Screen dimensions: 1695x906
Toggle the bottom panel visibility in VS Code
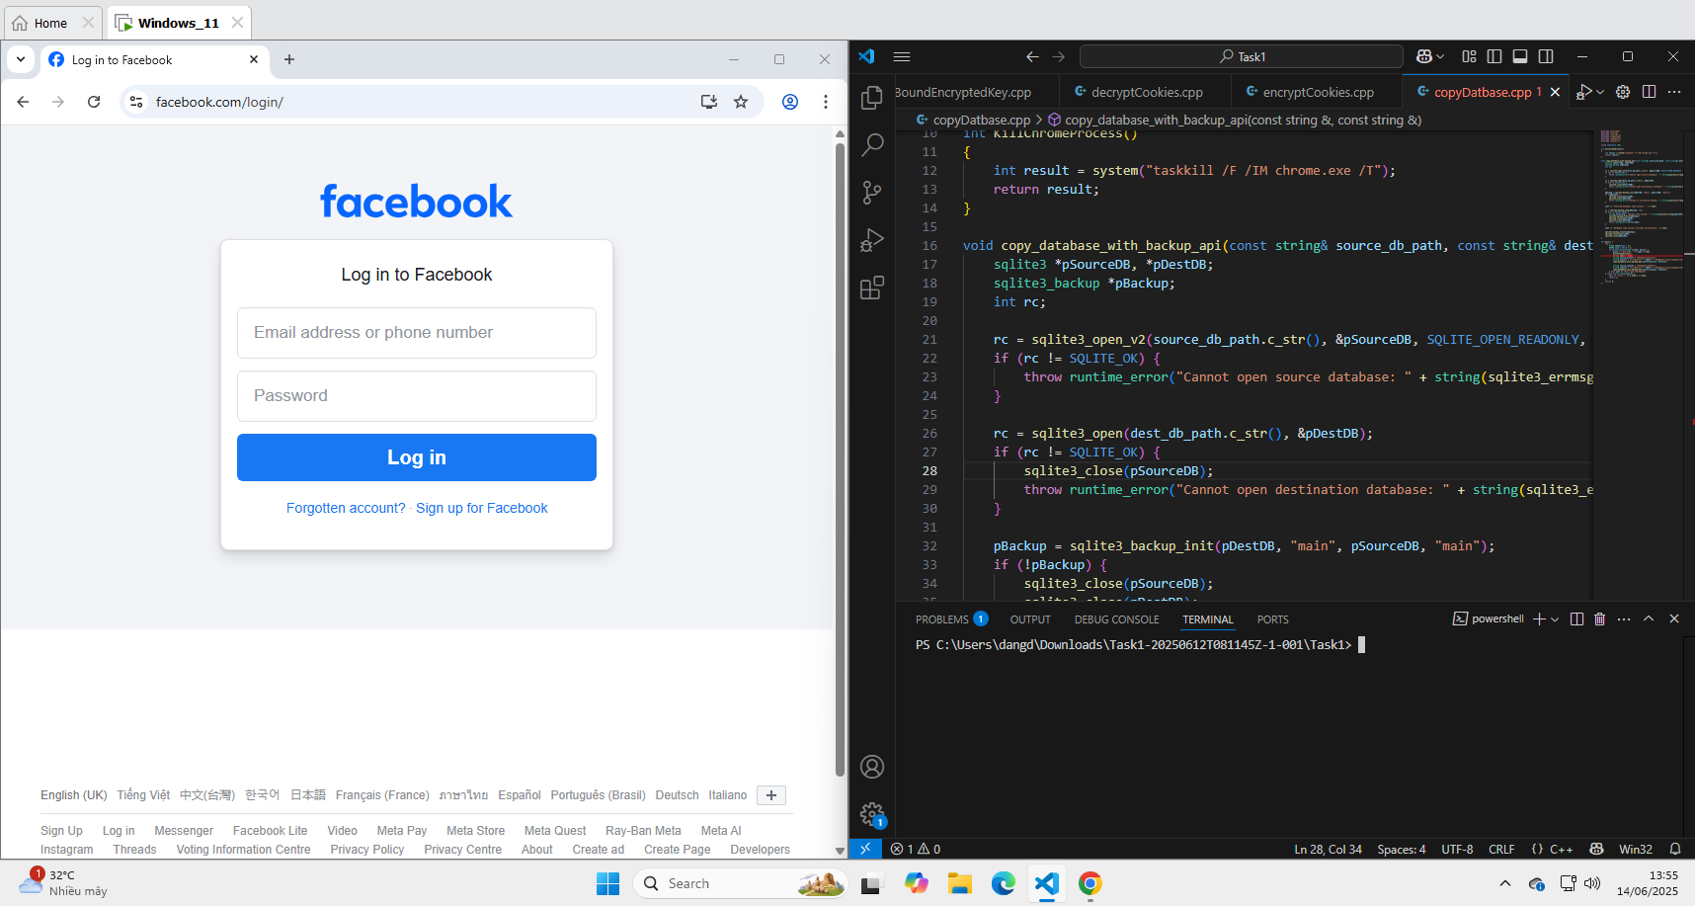[x=1520, y=56]
